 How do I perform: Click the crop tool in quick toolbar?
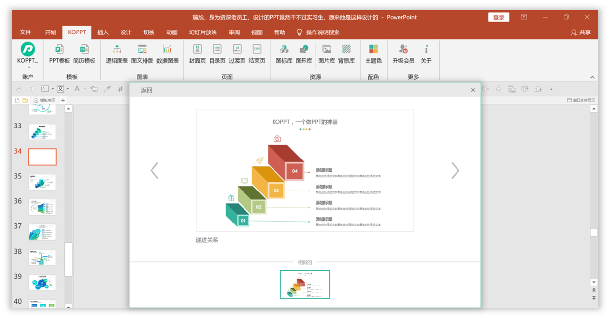(120, 89)
